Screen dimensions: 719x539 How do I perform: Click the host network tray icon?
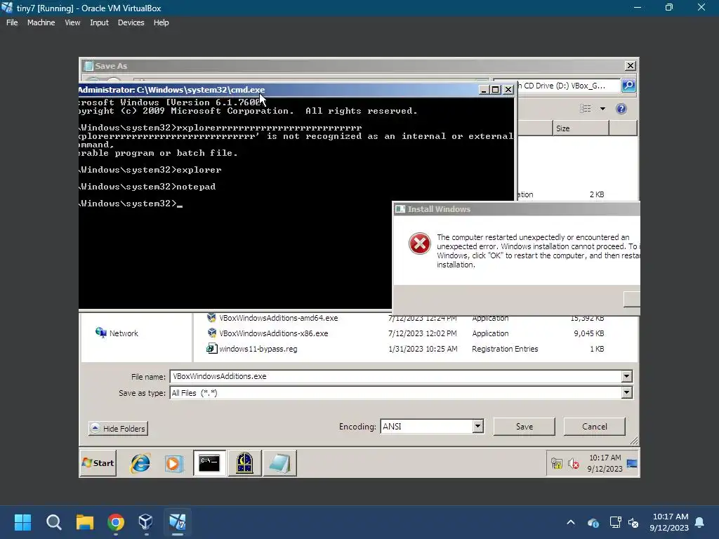(615, 522)
